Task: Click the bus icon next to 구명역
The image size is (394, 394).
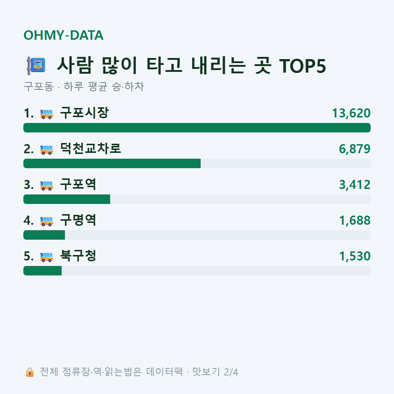Action: (47, 221)
